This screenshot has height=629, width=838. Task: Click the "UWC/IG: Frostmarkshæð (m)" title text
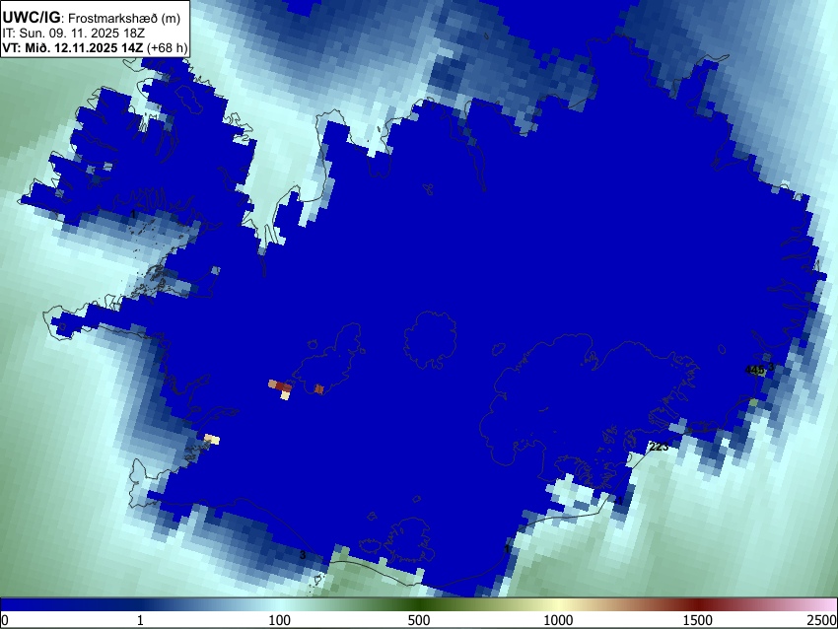tap(92, 18)
